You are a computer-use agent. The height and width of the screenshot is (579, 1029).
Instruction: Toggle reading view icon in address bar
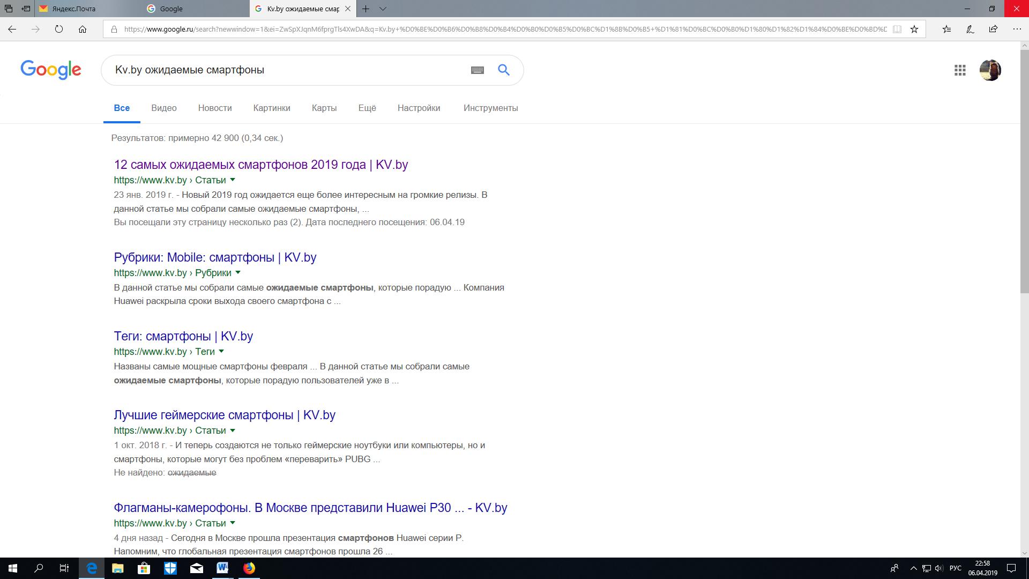point(897,29)
